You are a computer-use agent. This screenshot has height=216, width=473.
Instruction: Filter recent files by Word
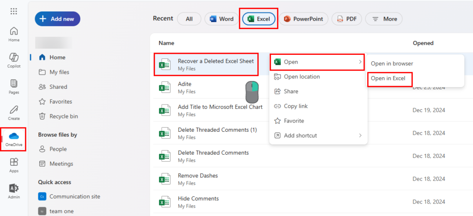(221, 19)
